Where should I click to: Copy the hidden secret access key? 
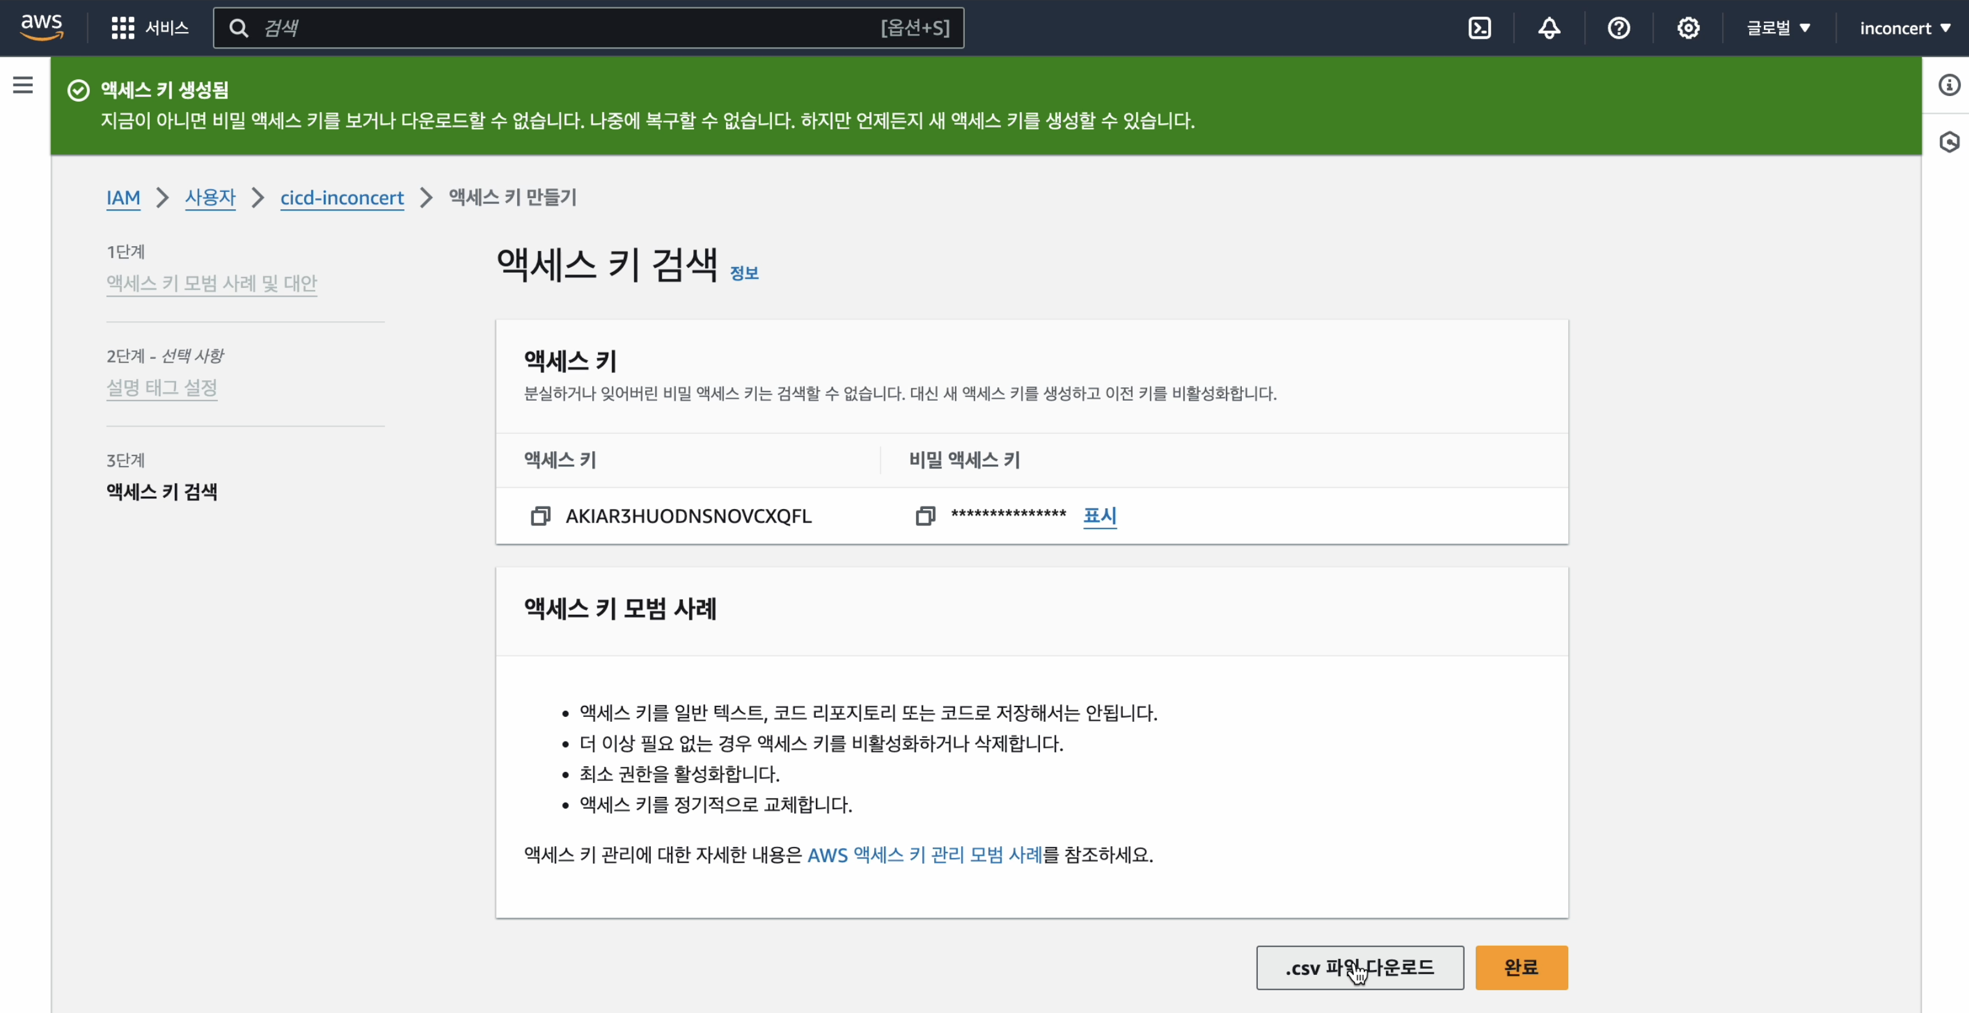click(925, 516)
